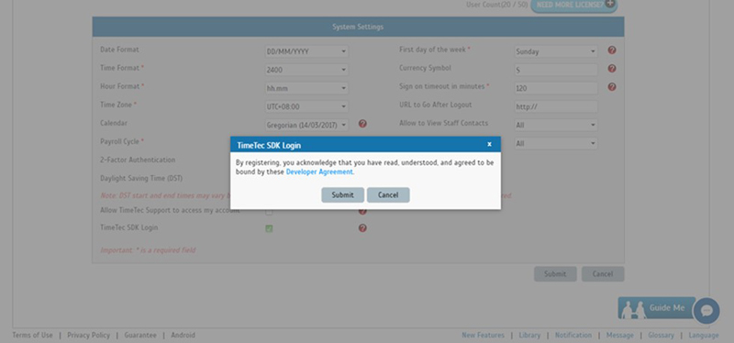
Task: Click the System Settings header title
Action: point(358,27)
